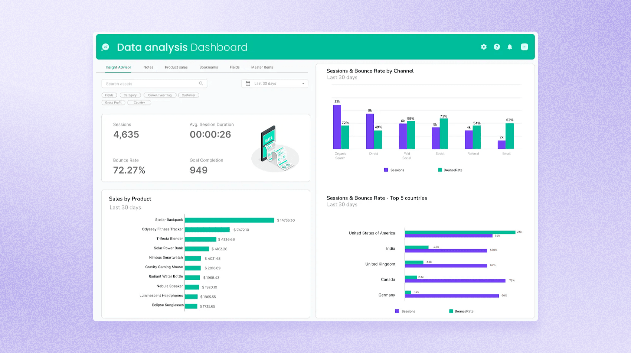This screenshot has width=631, height=353.
Task: Toggle the Current year flag chip
Action: [x=160, y=95]
